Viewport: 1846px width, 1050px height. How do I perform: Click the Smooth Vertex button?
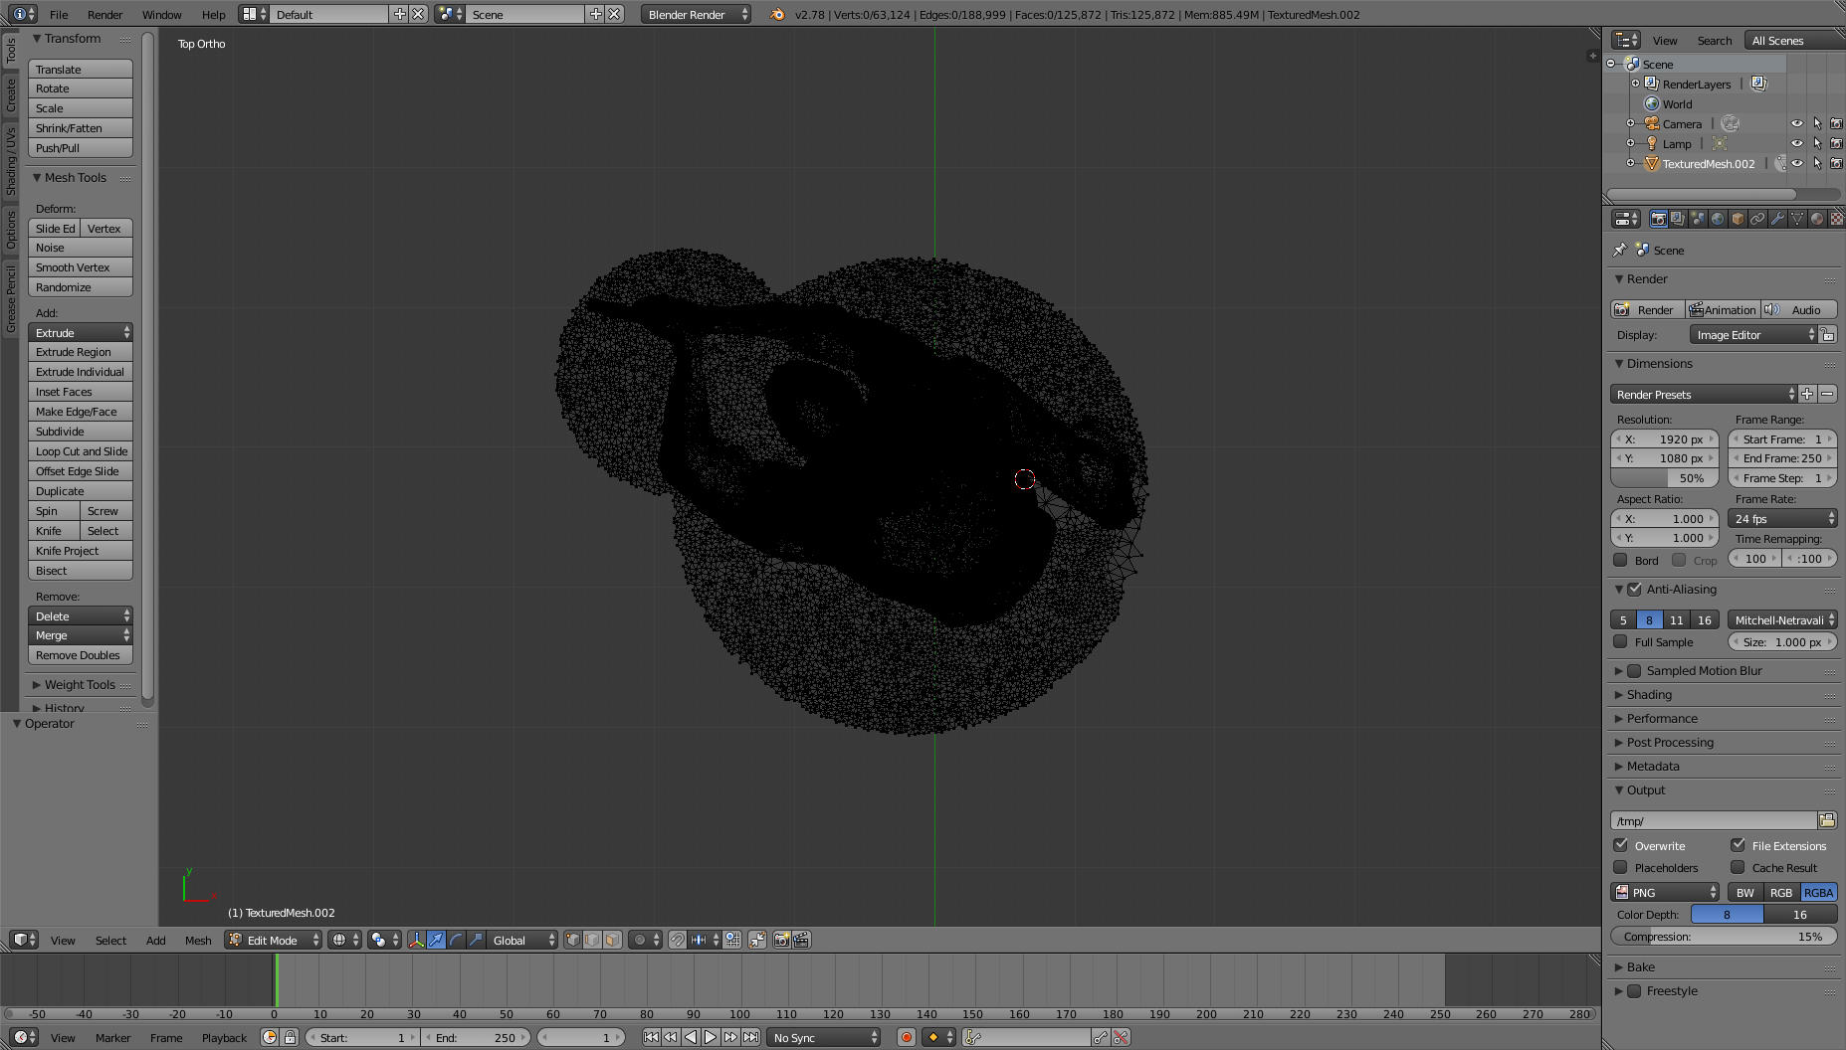pos(81,267)
